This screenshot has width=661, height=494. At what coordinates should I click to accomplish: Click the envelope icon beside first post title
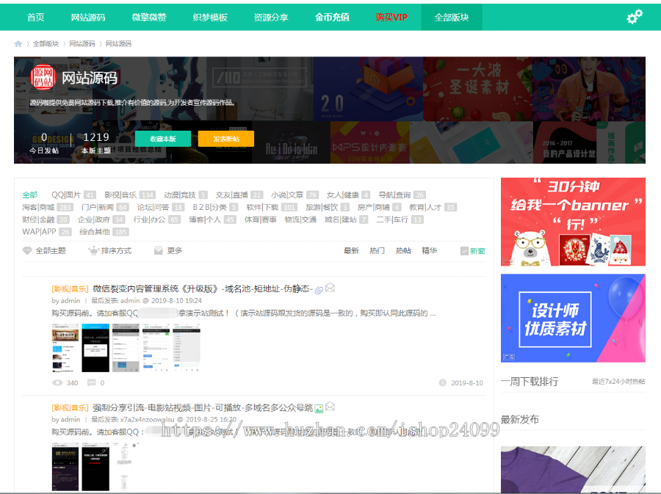330,288
